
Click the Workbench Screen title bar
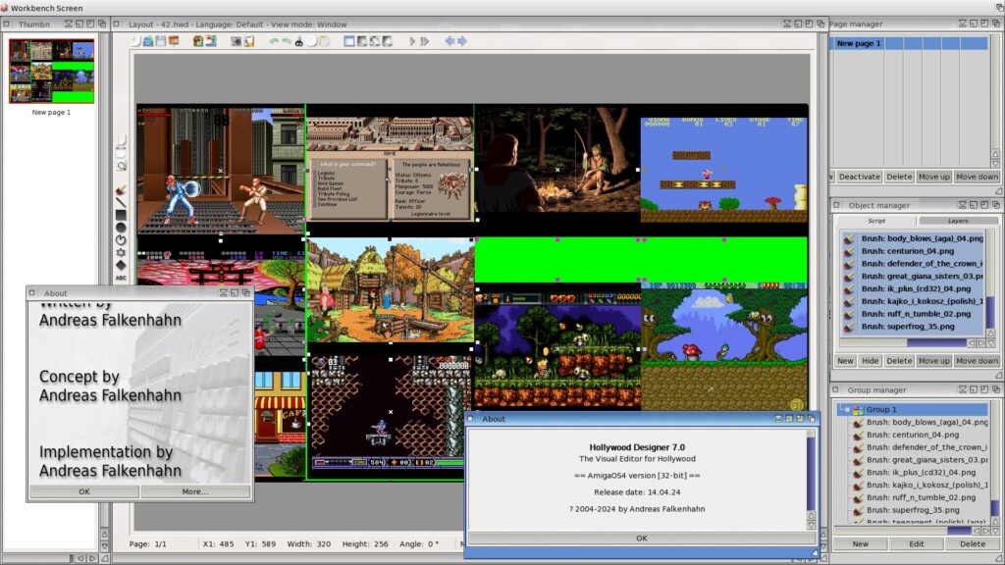coord(502,8)
